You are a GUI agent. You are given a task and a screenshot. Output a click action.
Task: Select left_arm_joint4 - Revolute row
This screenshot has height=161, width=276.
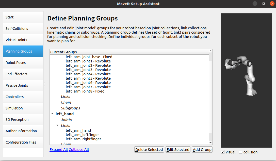pos(88,74)
